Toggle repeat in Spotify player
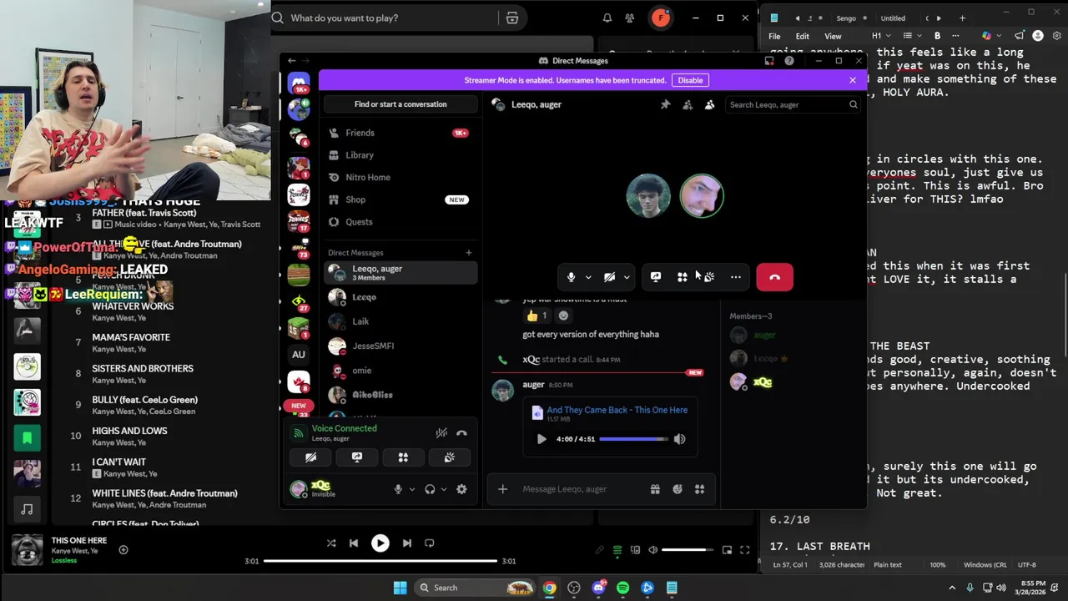 (429, 543)
